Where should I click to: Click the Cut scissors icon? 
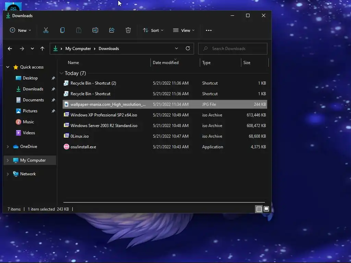pos(46,30)
